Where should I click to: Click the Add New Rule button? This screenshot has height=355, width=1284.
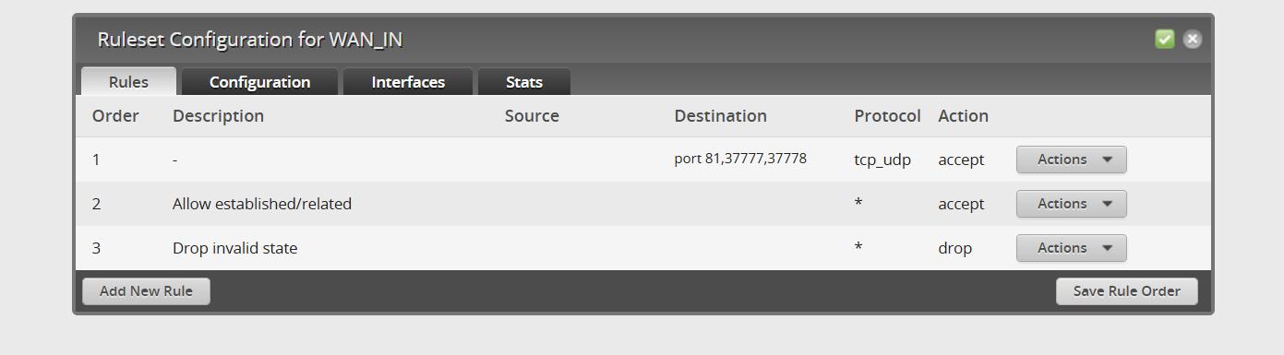point(146,291)
